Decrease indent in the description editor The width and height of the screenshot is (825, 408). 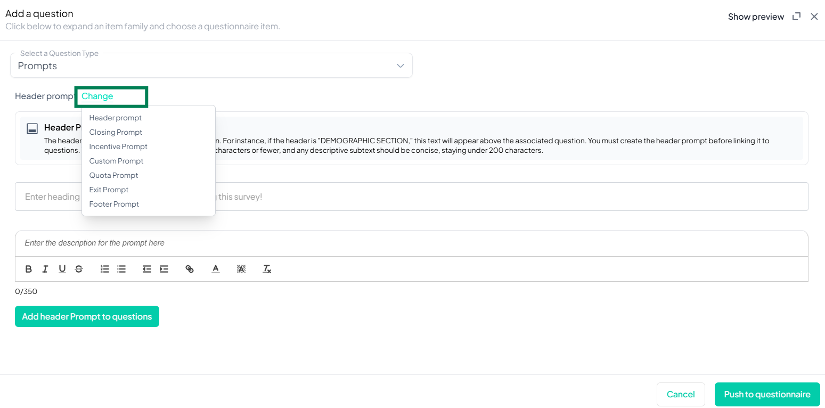[147, 269]
